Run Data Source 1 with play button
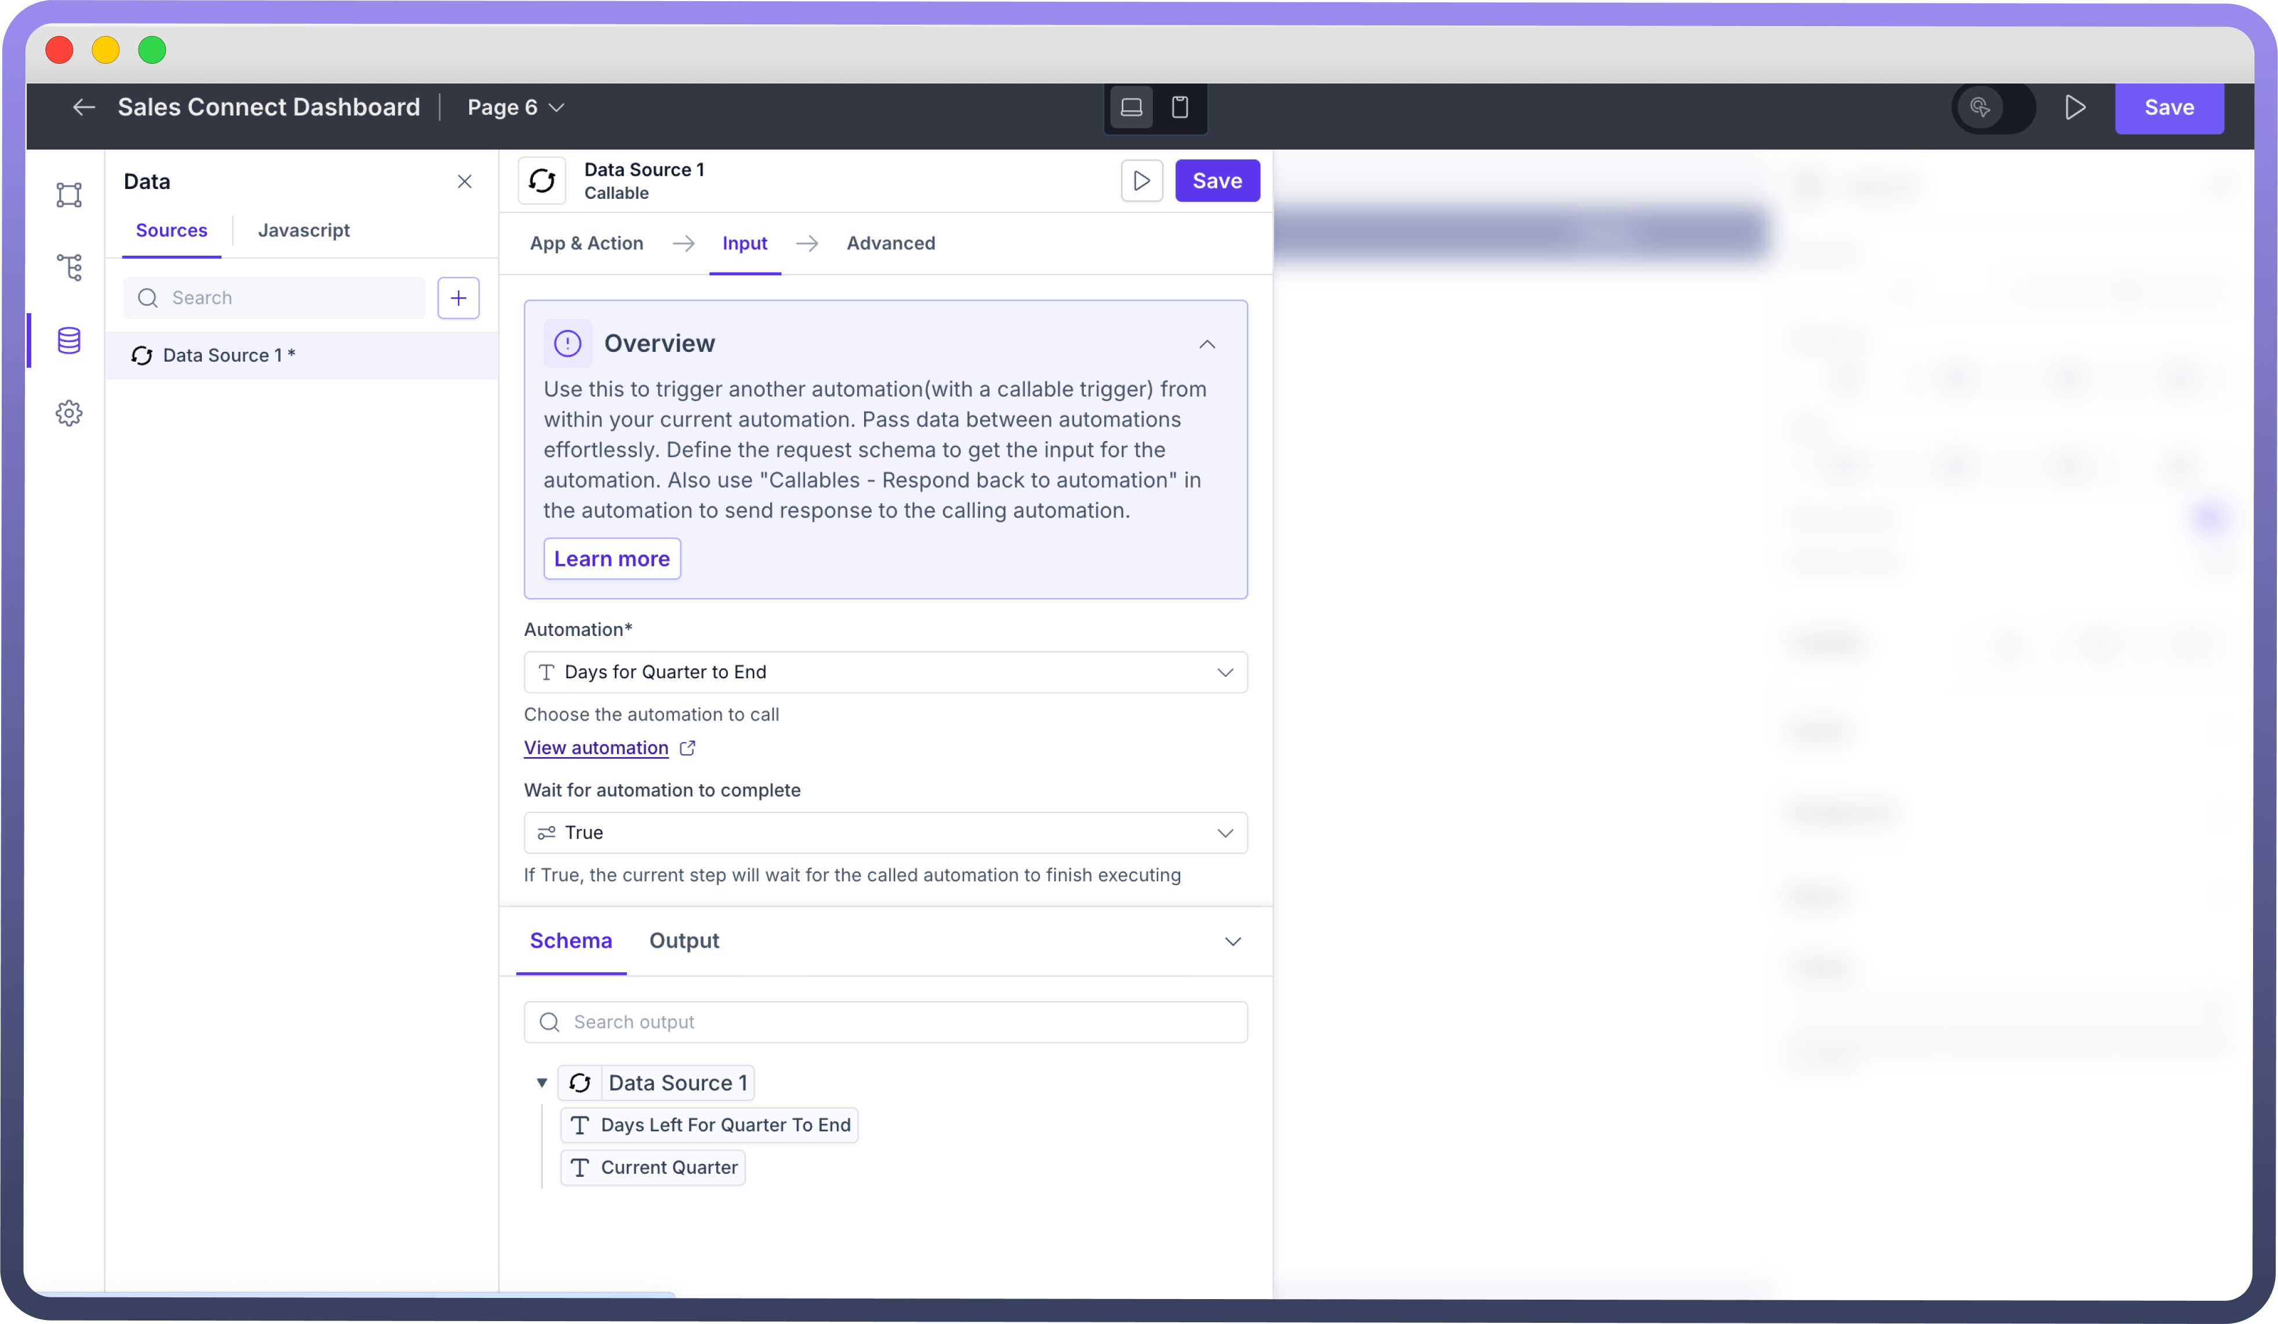The width and height of the screenshot is (2278, 1324). 1142,181
